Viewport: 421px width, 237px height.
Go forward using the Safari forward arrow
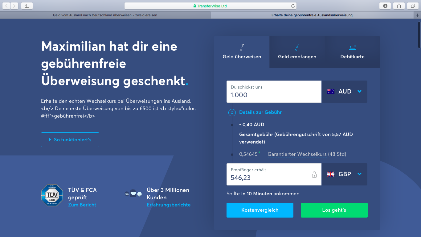coord(14,6)
